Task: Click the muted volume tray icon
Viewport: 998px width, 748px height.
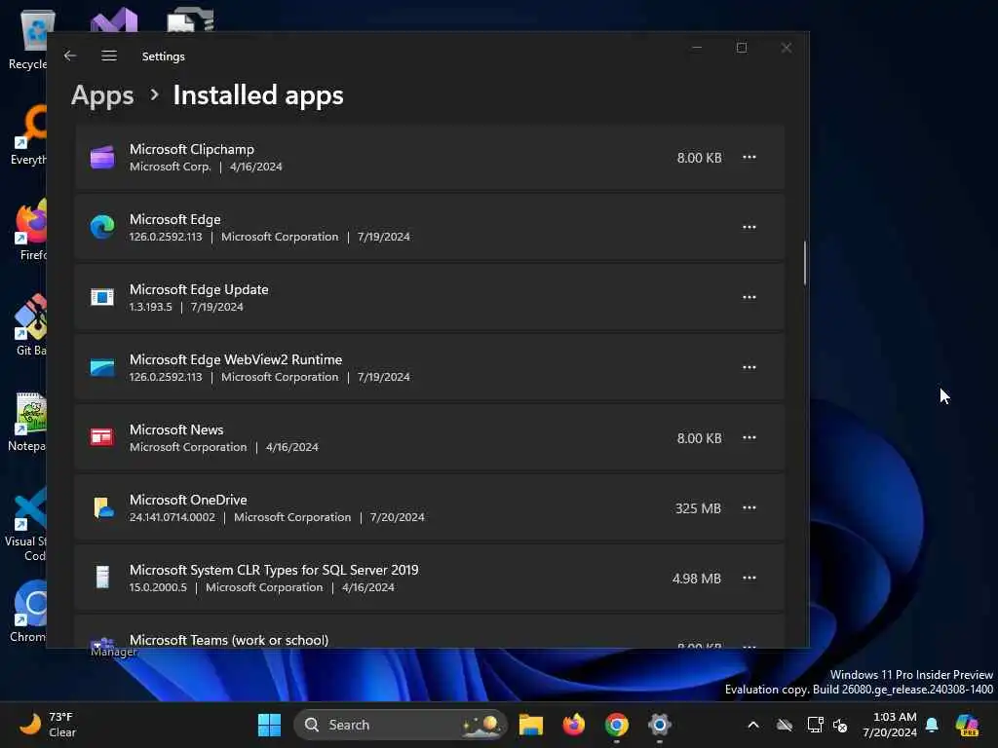Action: tap(840, 725)
